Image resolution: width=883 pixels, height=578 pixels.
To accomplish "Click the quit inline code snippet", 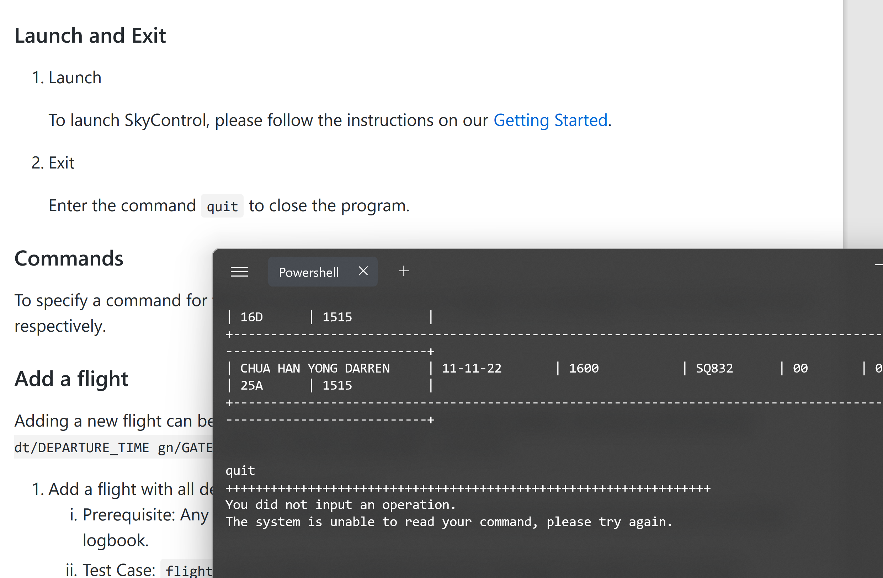I will [x=222, y=206].
